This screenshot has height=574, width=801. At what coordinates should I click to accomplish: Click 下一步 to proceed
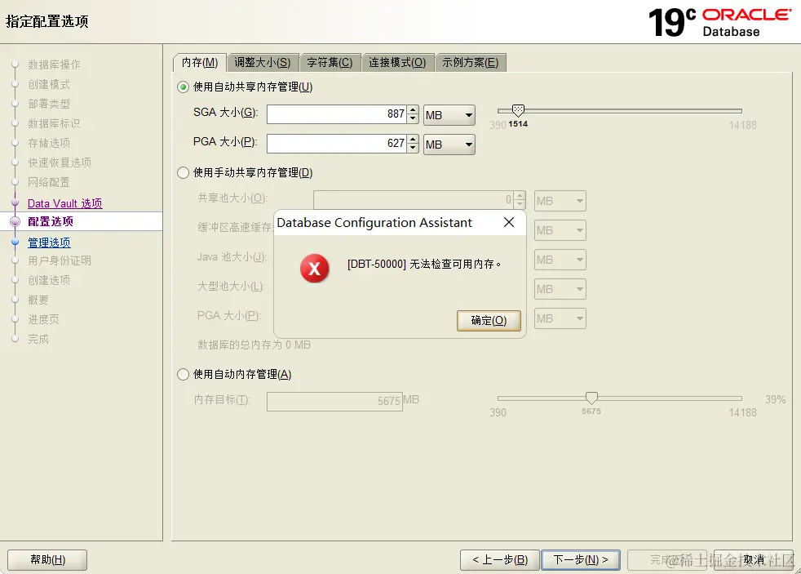pos(581,560)
